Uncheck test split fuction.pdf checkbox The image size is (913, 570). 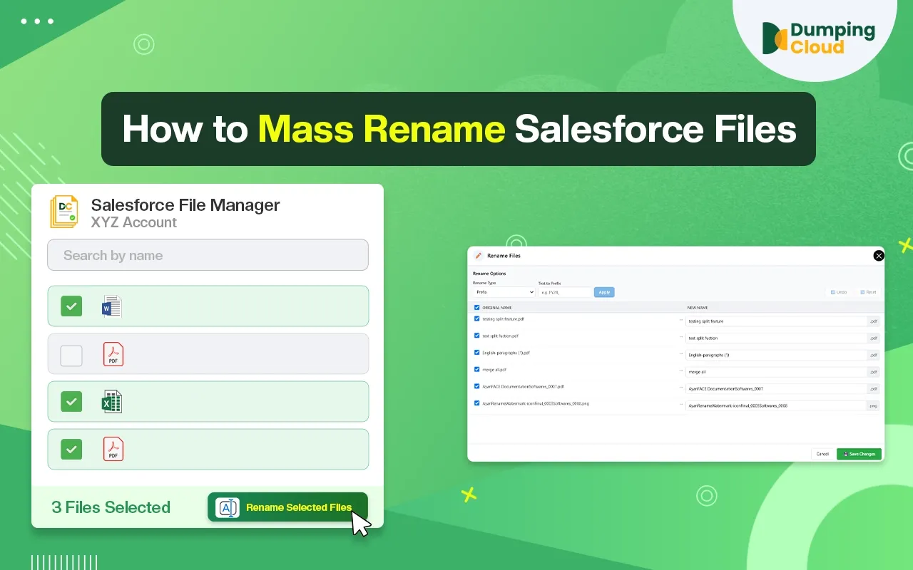(477, 336)
